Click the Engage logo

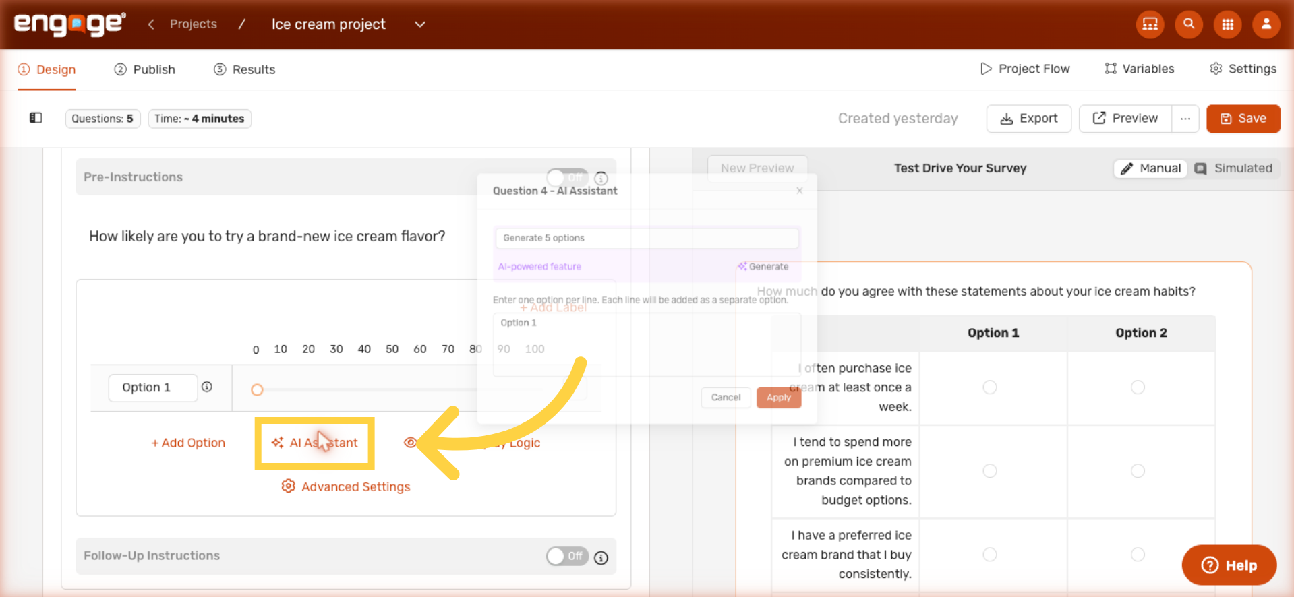tap(69, 24)
